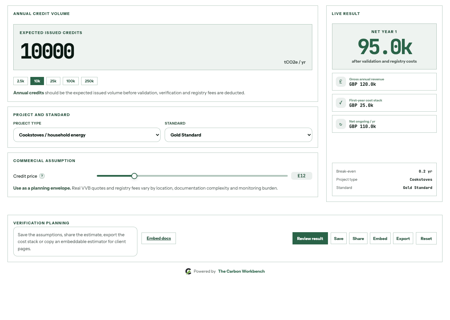Click the GBP 110.0k net ongoing value

click(362, 126)
